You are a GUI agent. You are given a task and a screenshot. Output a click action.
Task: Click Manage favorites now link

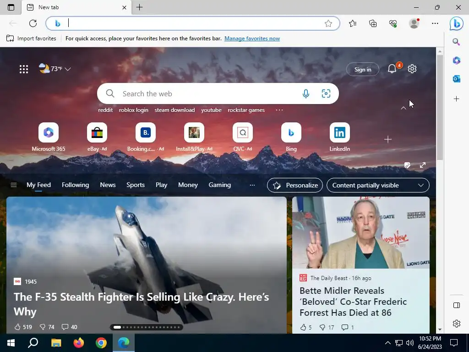(x=252, y=38)
